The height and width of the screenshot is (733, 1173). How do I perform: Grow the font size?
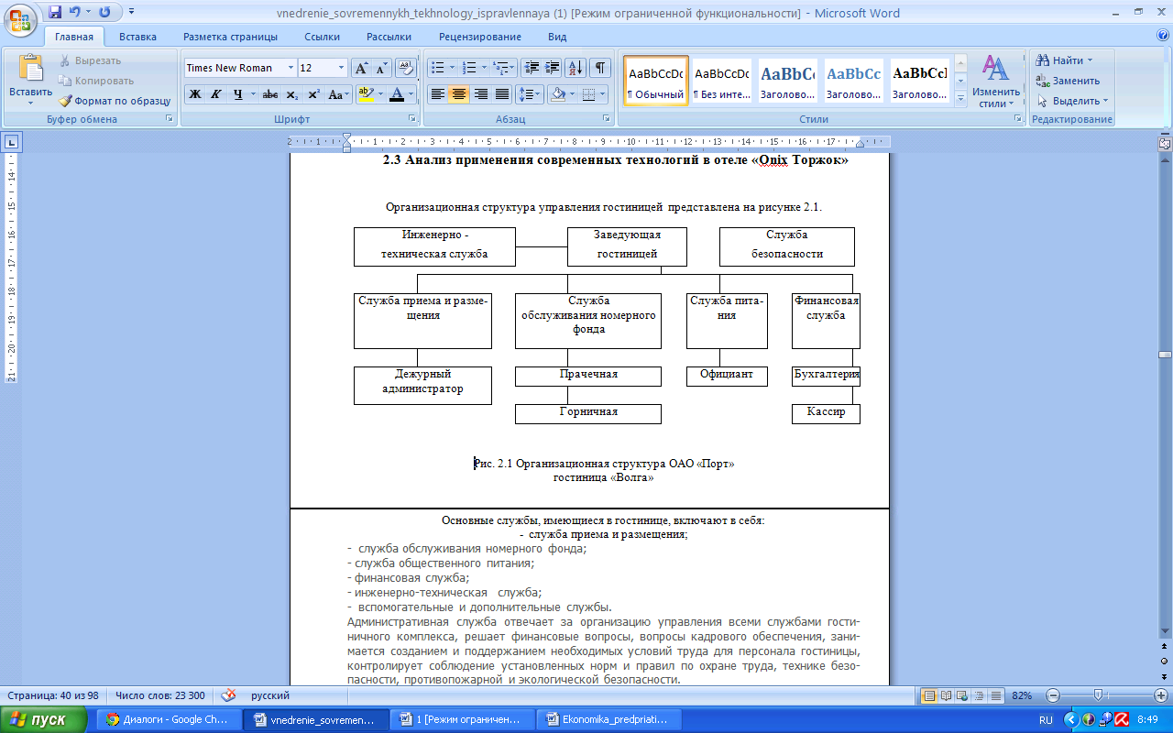click(x=361, y=68)
